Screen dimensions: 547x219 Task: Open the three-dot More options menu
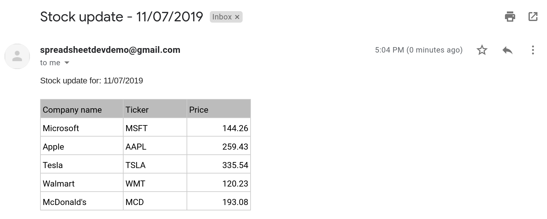pyautogui.click(x=533, y=50)
